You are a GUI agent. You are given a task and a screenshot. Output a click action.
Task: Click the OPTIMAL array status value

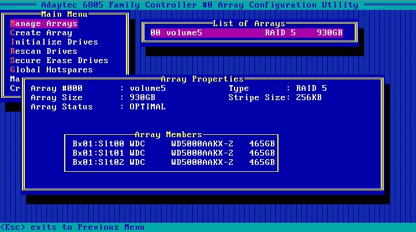(147, 107)
